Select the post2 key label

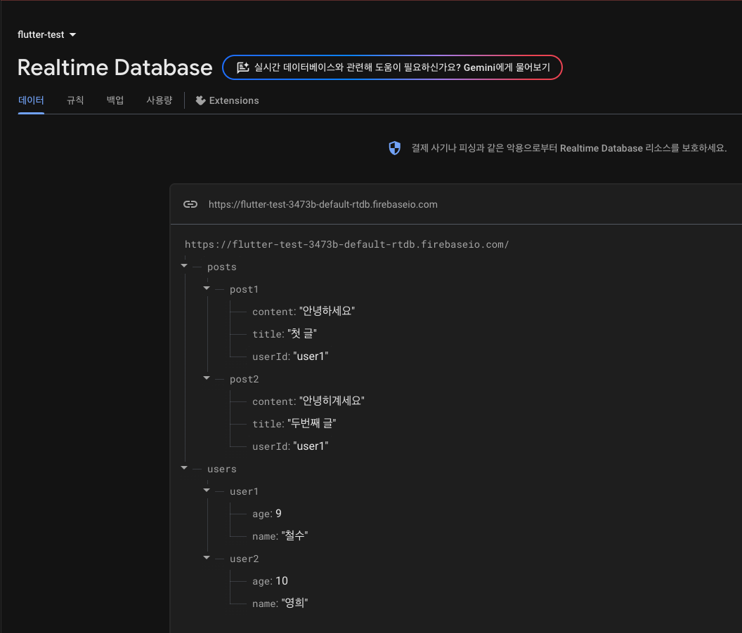click(245, 379)
